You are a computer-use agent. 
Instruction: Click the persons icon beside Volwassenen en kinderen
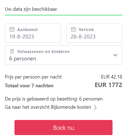[12, 51]
